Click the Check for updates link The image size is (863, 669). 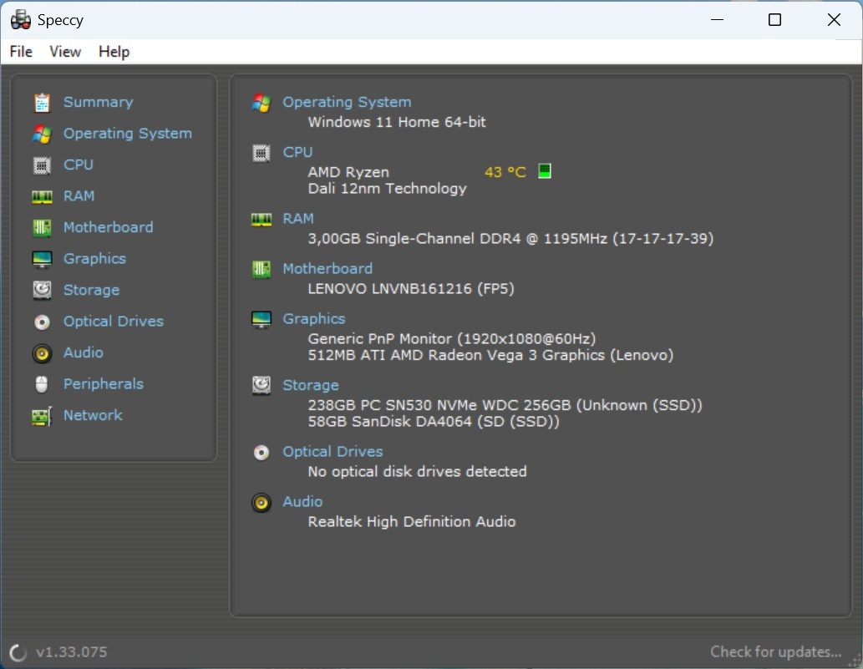(775, 651)
